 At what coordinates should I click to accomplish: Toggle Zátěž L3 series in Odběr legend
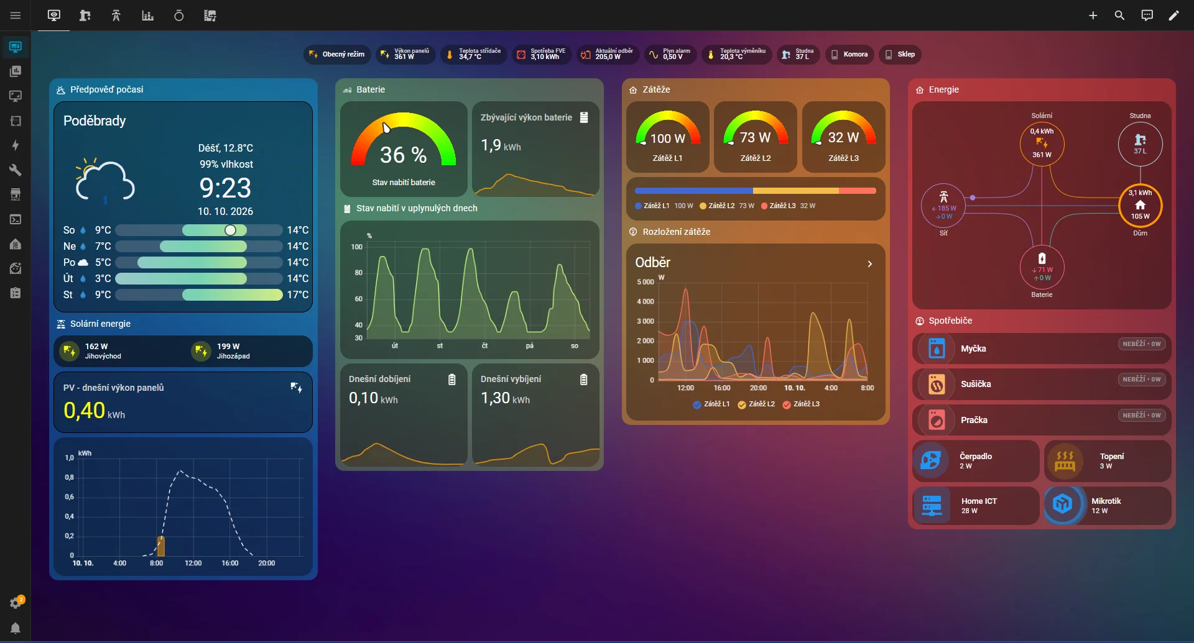coord(801,404)
